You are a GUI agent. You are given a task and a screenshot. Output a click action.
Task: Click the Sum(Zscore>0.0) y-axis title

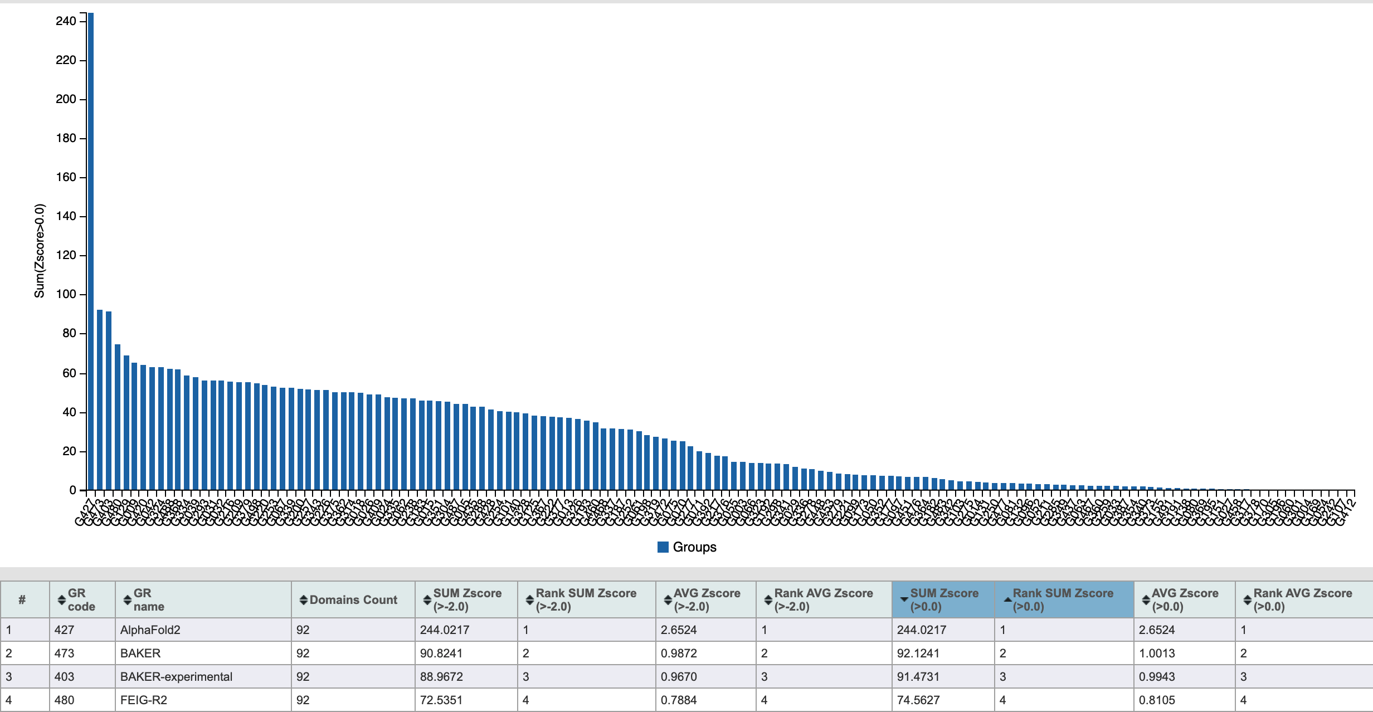click(40, 251)
